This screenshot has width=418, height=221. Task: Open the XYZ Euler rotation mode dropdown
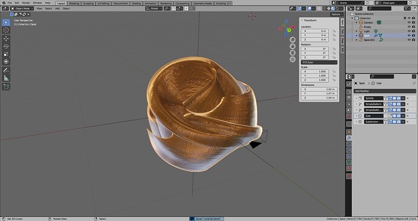coord(319,62)
